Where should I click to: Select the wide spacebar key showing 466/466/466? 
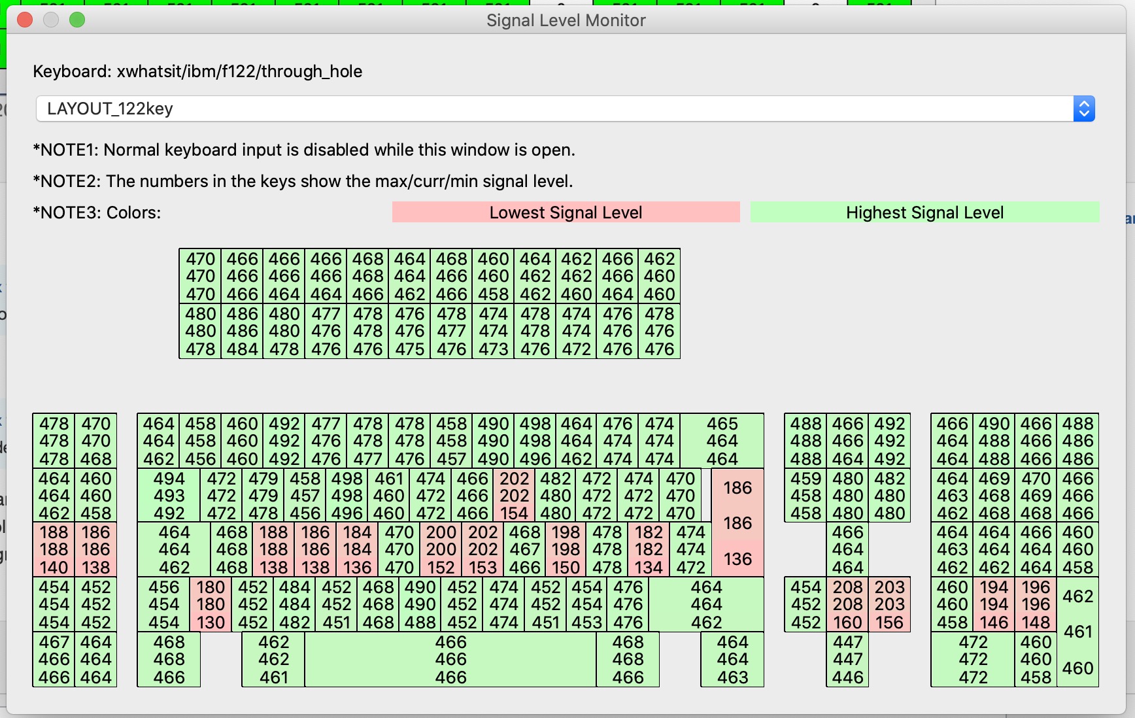(450, 660)
